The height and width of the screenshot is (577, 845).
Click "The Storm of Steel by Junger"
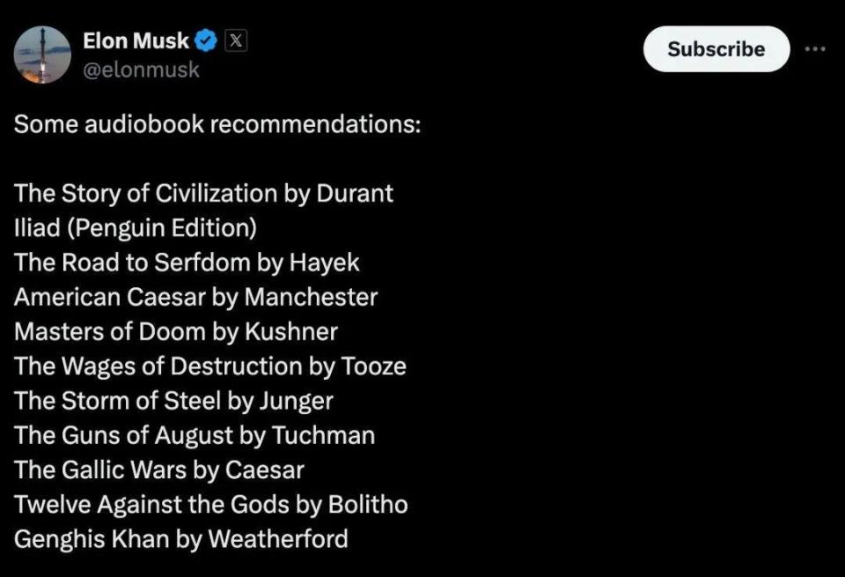click(173, 401)
